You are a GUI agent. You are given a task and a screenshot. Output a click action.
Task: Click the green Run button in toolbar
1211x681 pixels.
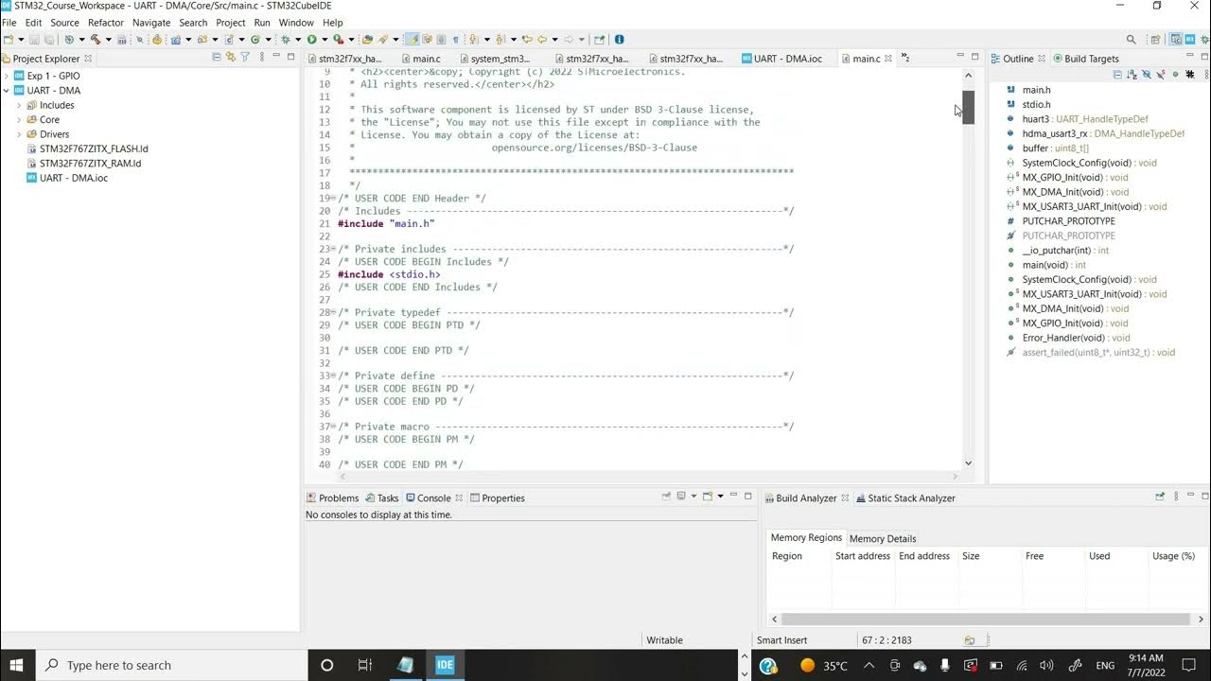point(311,40)
